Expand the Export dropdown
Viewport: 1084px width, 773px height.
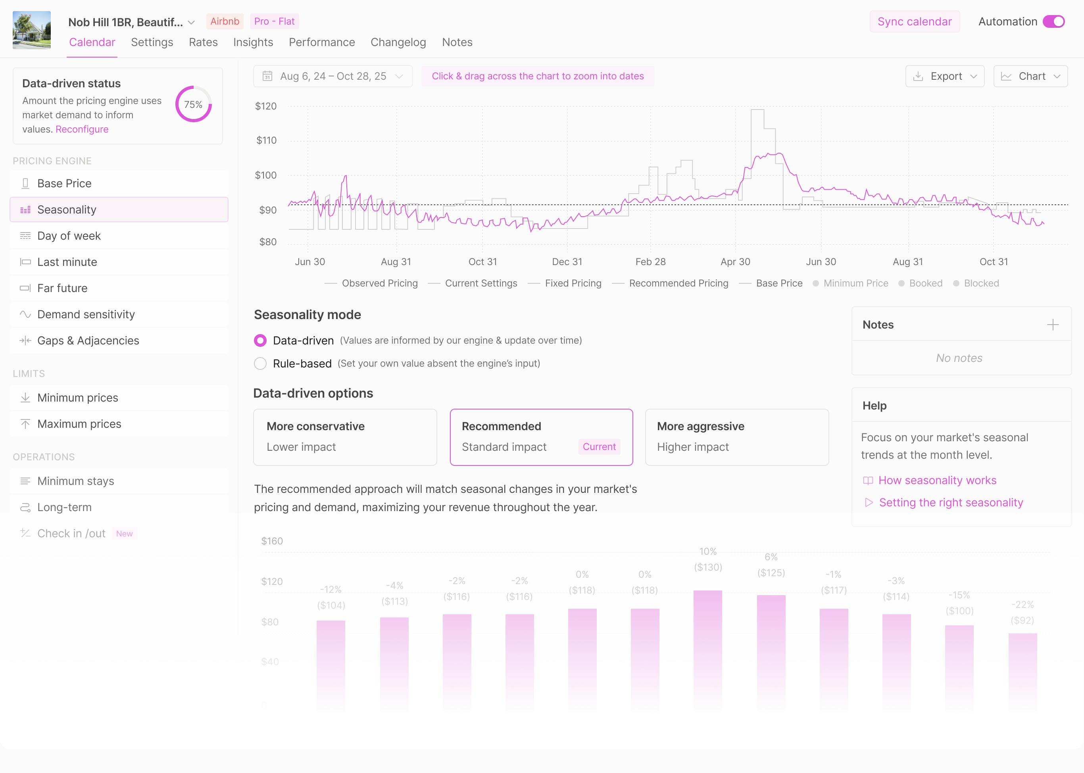(x=945, y=77)
